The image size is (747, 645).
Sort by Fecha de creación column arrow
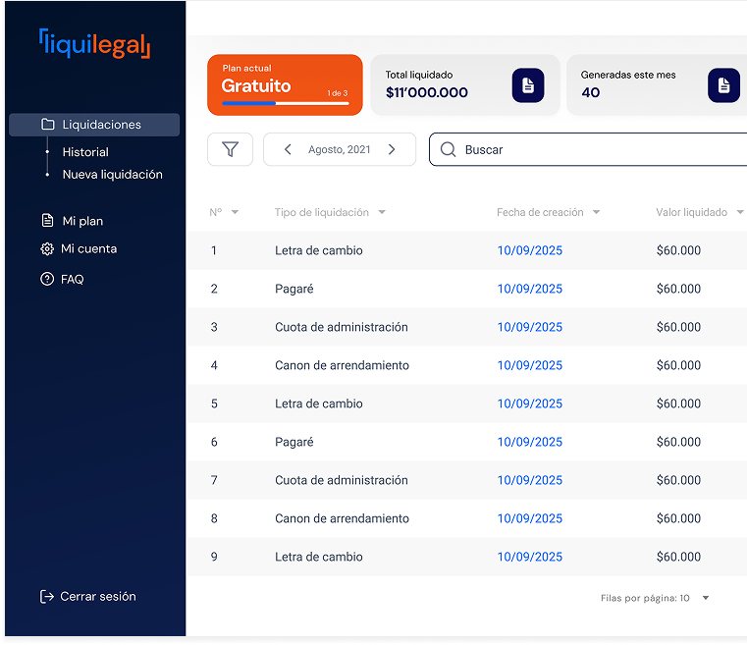(597, 212)
